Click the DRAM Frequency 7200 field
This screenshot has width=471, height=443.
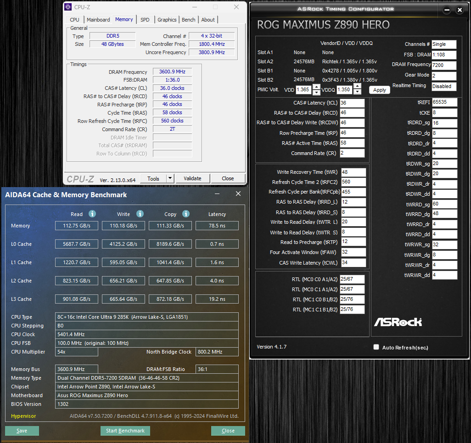coord(444,65)
